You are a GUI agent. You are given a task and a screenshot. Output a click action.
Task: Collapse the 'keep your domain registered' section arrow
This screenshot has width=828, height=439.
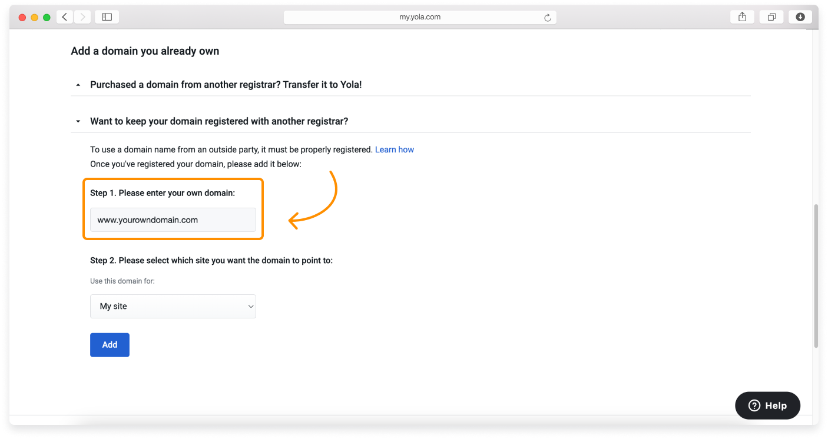(x=78, y=122)
